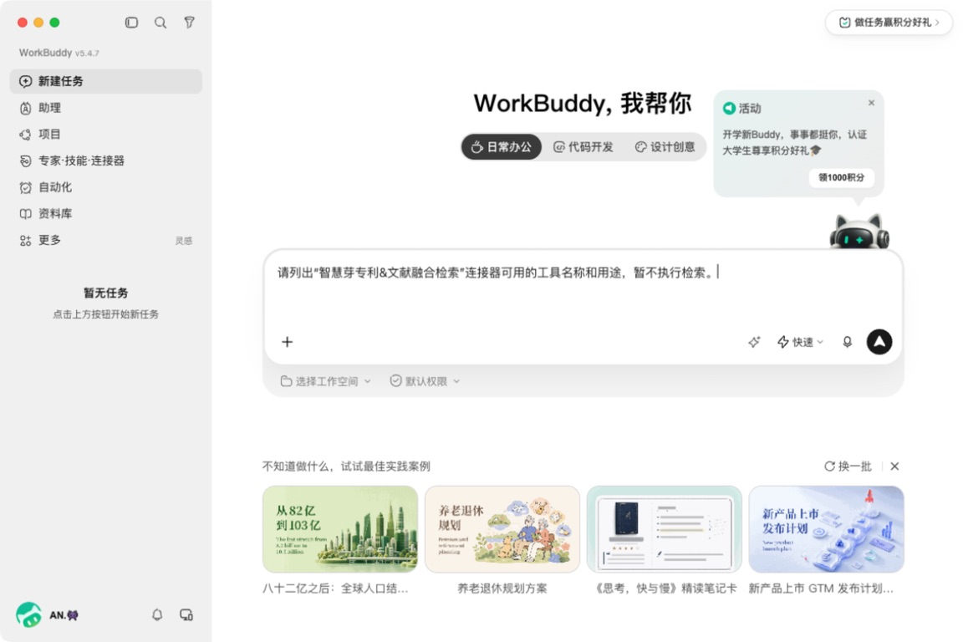Open the AN. user profile name
Image resolution: width=963 pixels, height=642 pixels.
(x=64, y=615)
